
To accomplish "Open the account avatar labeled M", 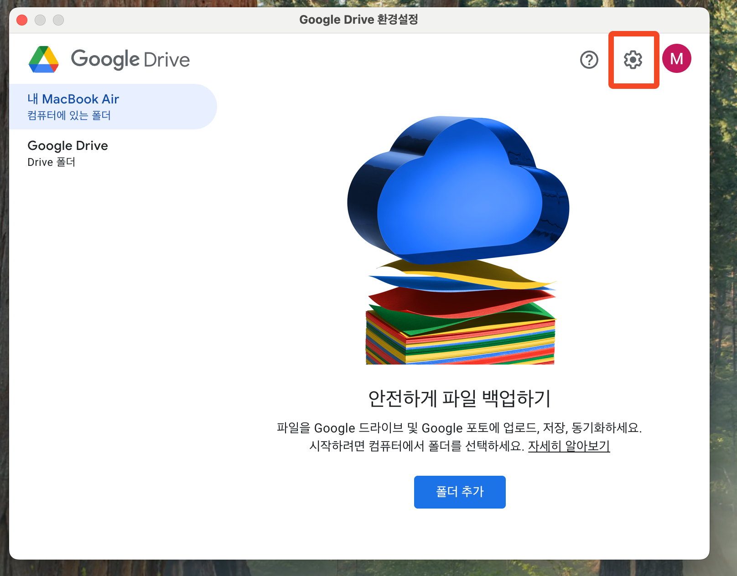I will coord(677,58).
